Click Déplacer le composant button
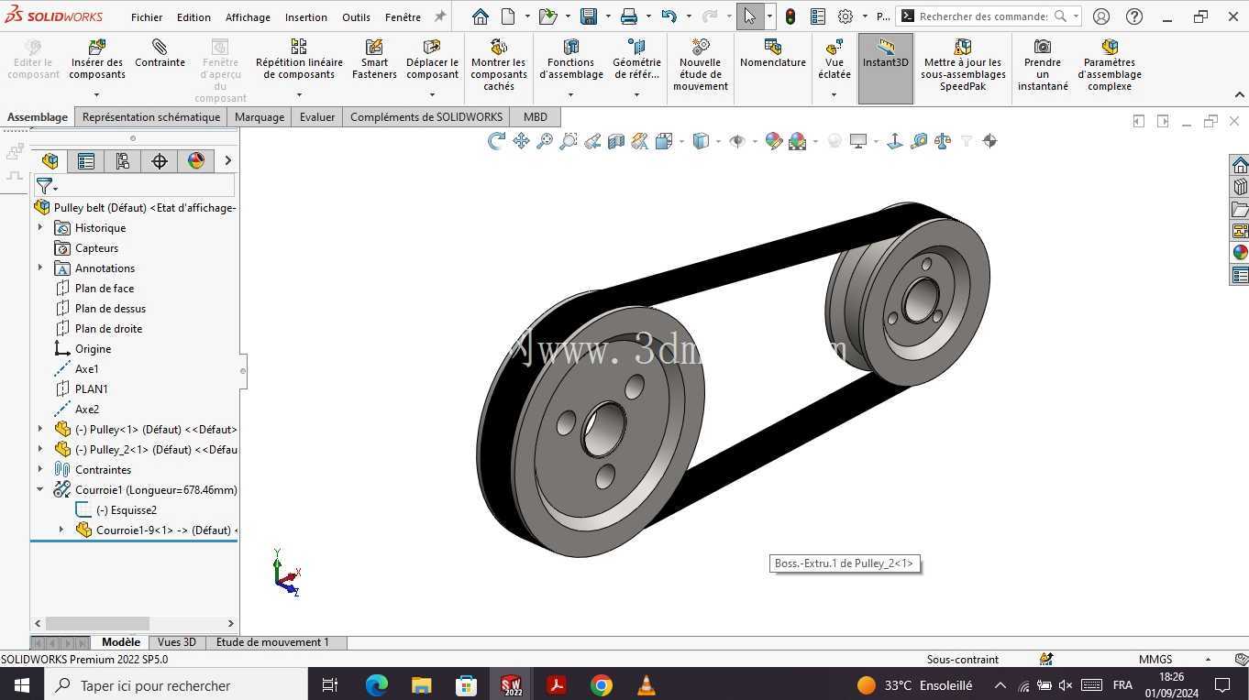 click(x=432, y=60)
